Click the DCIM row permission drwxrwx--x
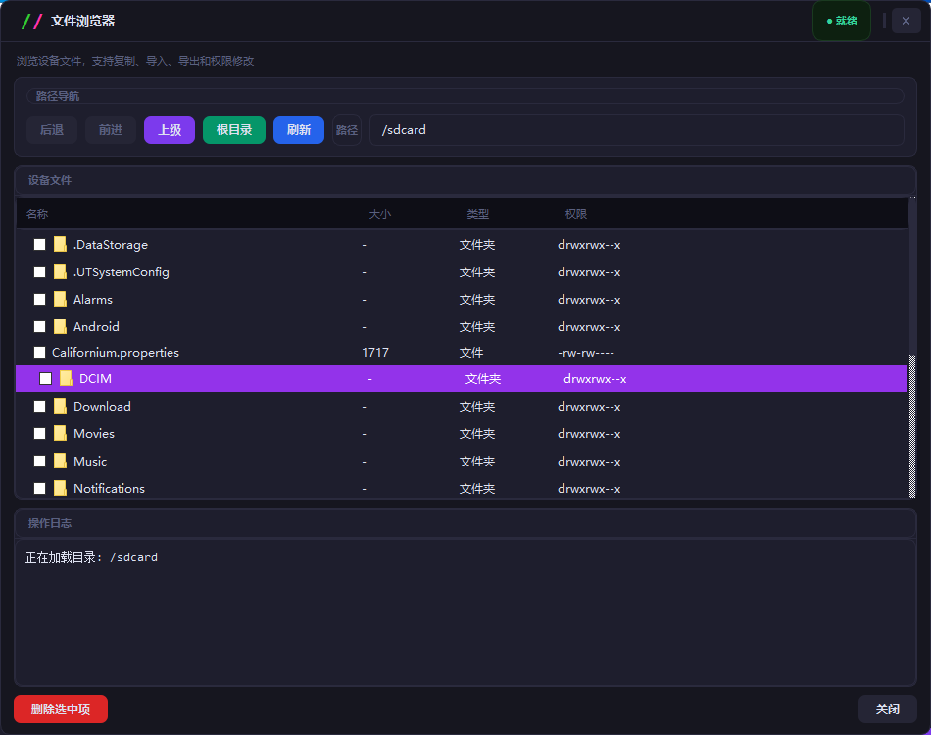 (595, 379)
